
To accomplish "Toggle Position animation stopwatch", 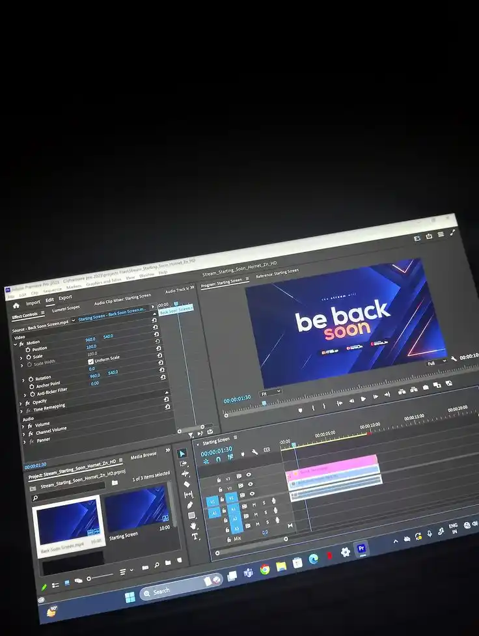I will pyautogui.click(x=28, y=350).
